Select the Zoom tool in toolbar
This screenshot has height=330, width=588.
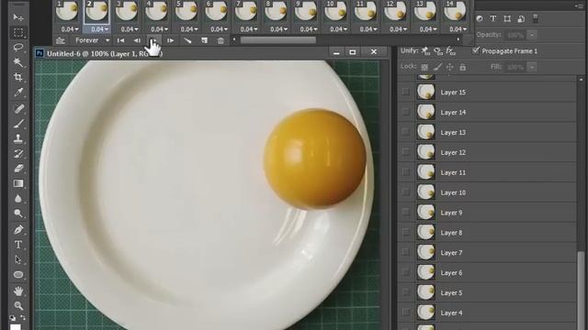click(x=18, y=305)
